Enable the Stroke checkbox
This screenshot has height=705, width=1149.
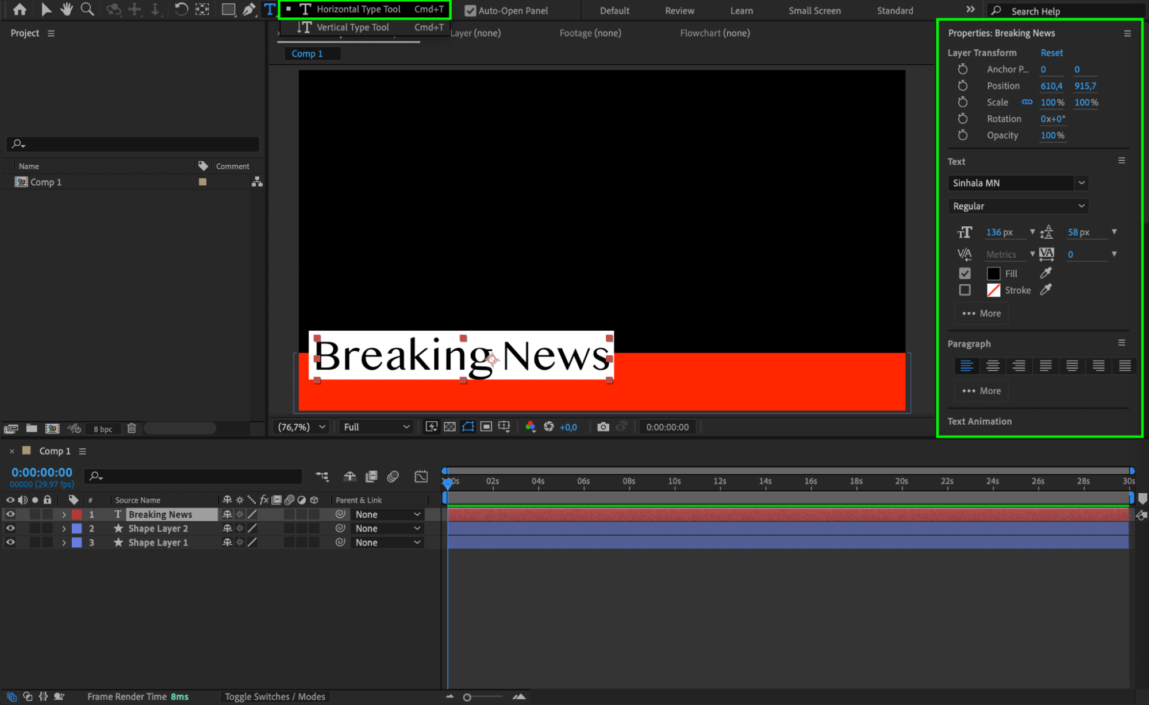coord(964,290)
